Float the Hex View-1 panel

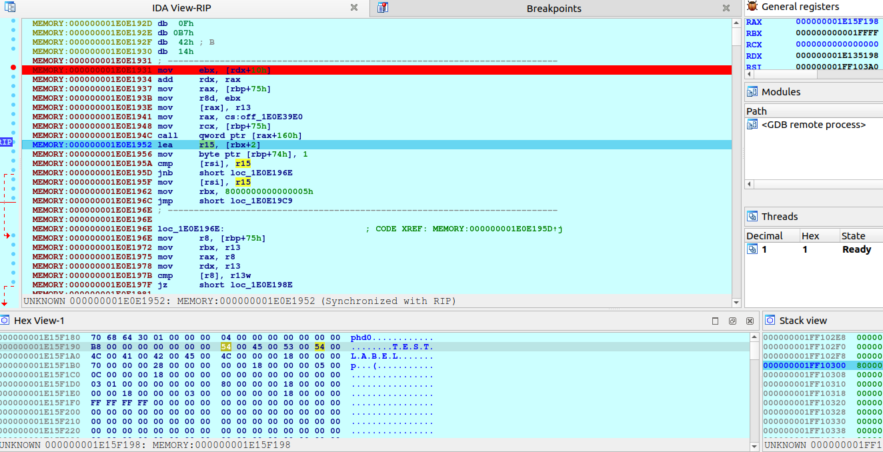coord(732,321)
